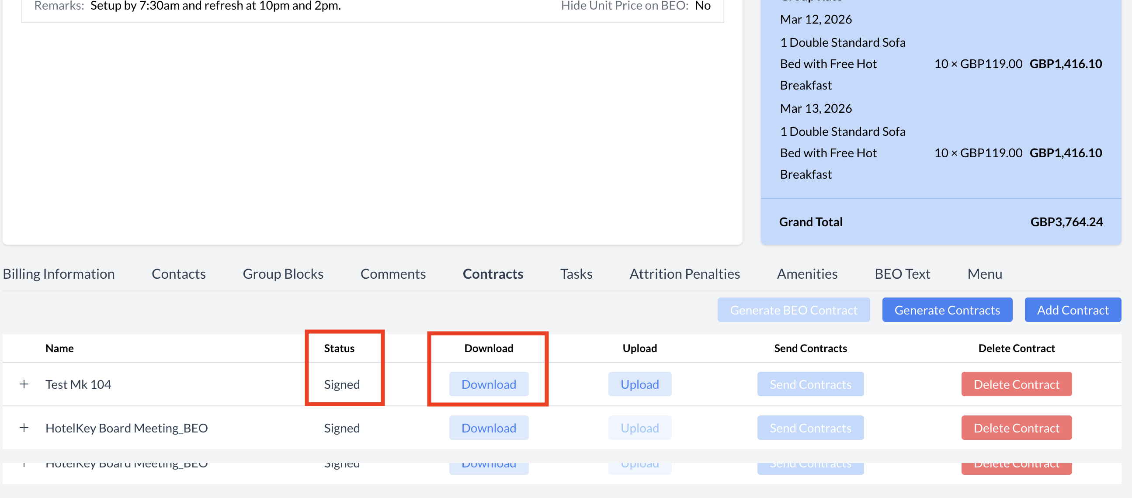The height and width of the screenshot is (498, 1132).
Task: Switch to the Contacts tab
Action: [x=178, y=273]
